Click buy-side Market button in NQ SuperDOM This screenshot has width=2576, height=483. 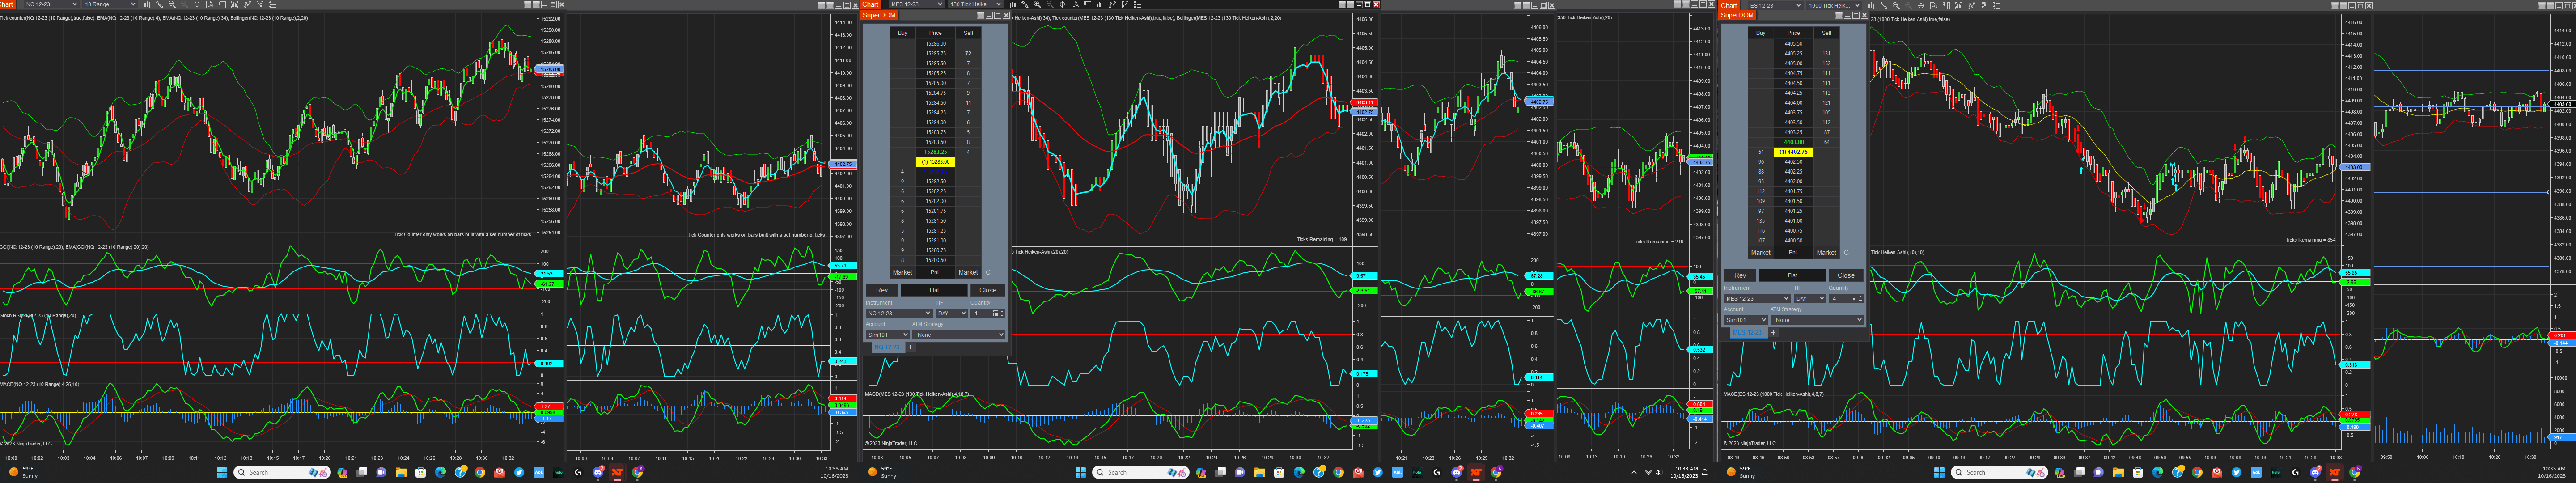tap(902, 272)
